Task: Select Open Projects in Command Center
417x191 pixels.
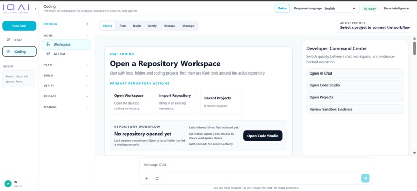Action: pyautogui.click(x=355, y=97)
